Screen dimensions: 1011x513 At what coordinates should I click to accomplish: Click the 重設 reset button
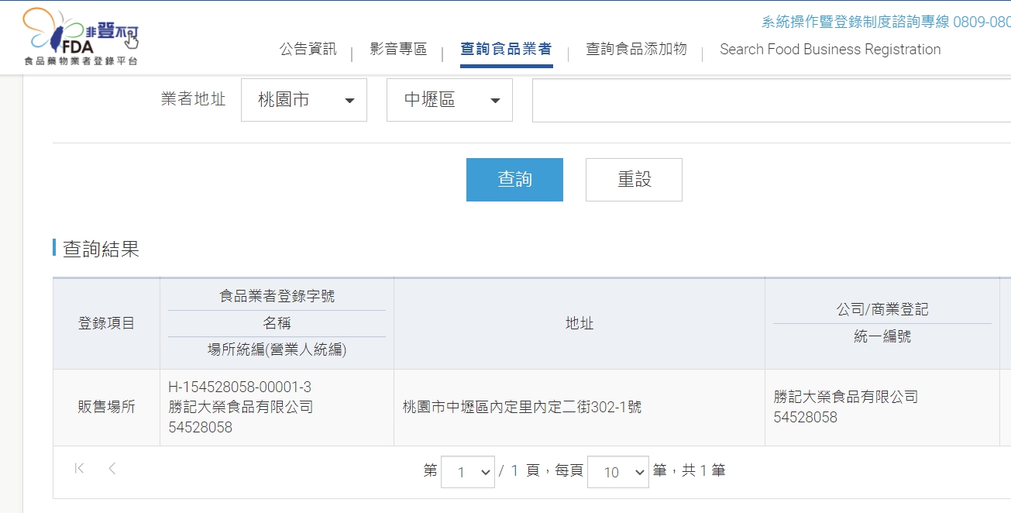(x=634, y=180)
